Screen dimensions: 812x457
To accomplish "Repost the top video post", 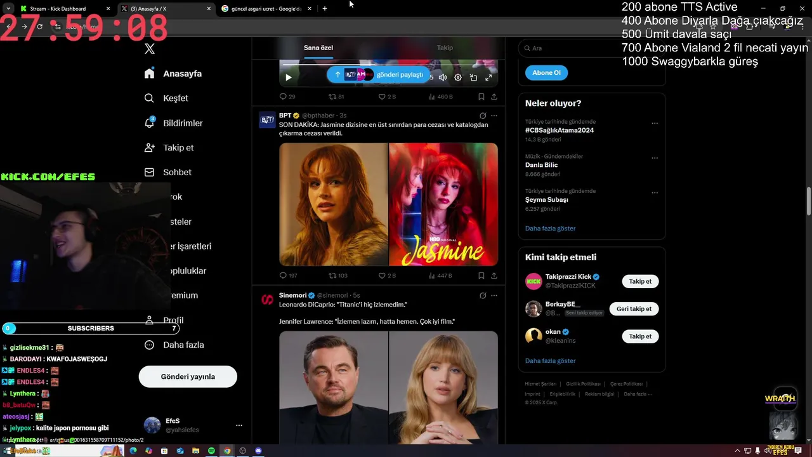I will (x=336, y=96).
